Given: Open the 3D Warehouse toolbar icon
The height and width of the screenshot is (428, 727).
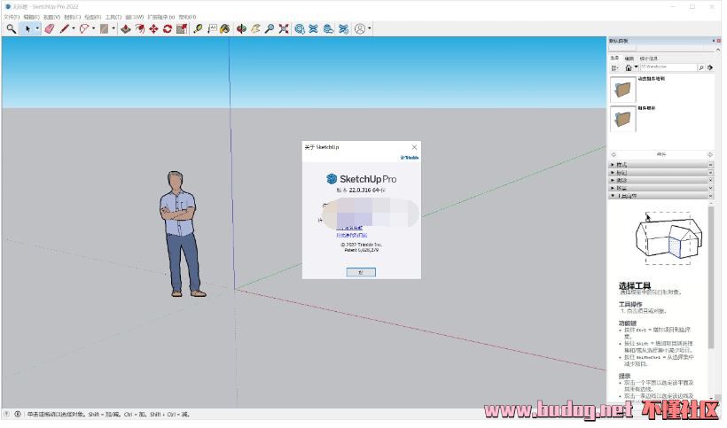Looking at the screenshot, I should point(300,28).
